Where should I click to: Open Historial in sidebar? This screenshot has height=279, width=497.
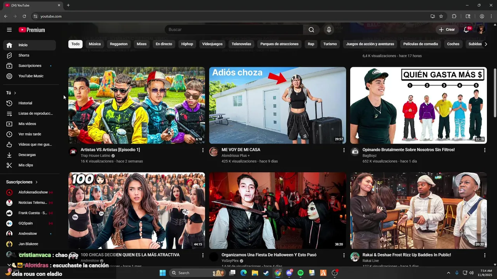[x=30, y=103]
